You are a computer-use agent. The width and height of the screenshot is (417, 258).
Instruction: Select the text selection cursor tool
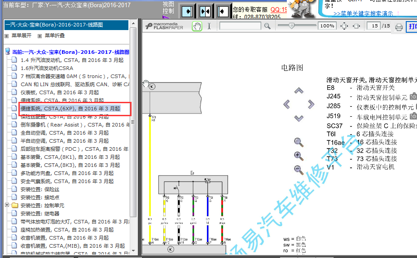(x=209, y=26)
